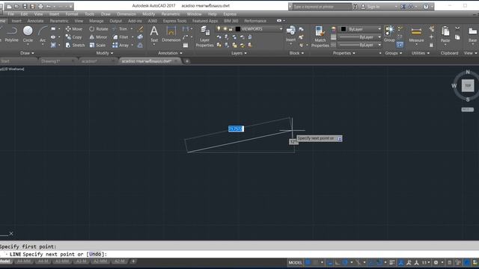Click the layer color swatch beside VIEWPORTS
The width and height of the screenshot is (479, 269).
pyautogui.click(x=238, y=29)
